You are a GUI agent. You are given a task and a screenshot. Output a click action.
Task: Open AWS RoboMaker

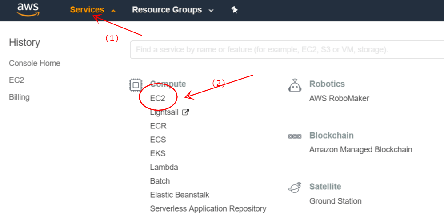[339, 98]
